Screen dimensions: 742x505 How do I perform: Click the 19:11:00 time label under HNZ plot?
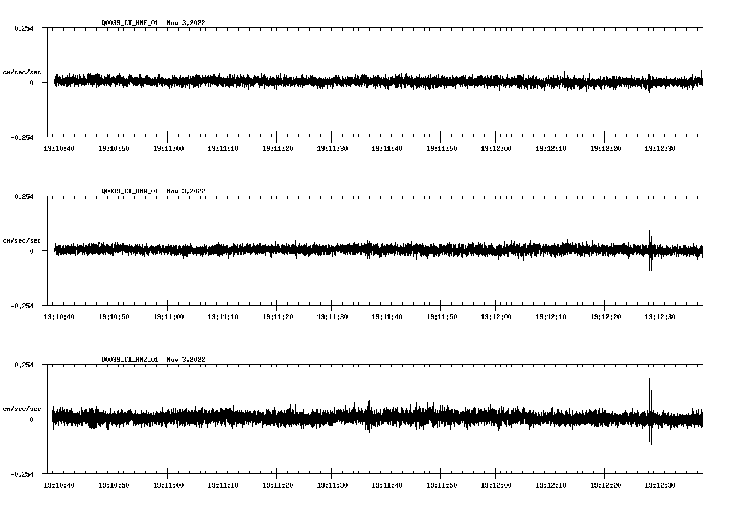coord(168,485)
